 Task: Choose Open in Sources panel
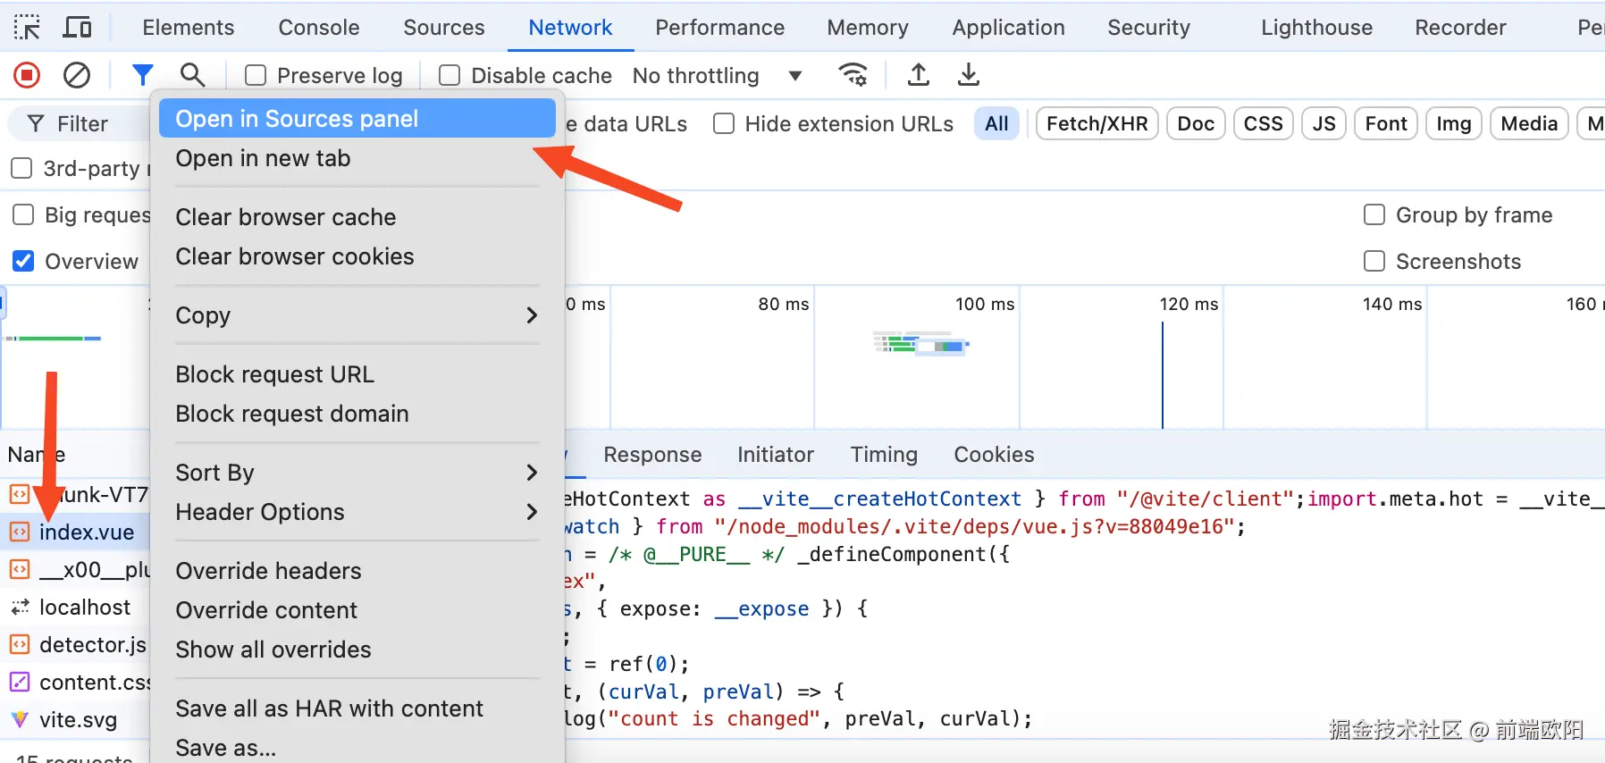click(357, 119)
